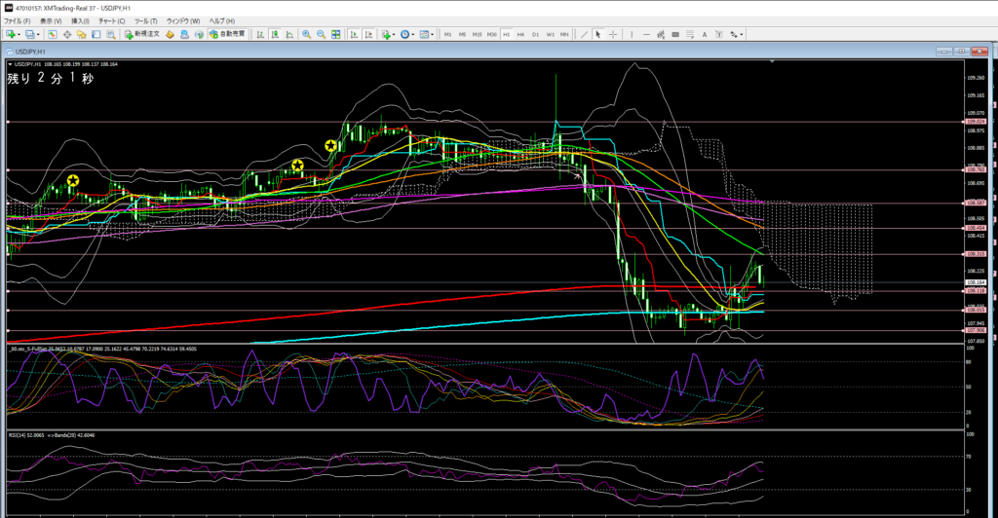Open the Profiles toolbar button
The image size is (998, 518).
(30, 34)
